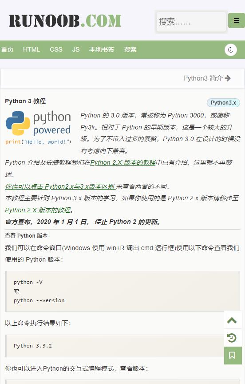Click the Python3.x badge
This screenshot has height=384, width=245.
coord(223,103)
